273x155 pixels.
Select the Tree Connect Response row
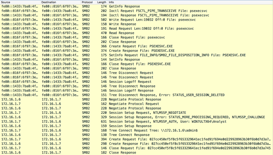(136, 135)
